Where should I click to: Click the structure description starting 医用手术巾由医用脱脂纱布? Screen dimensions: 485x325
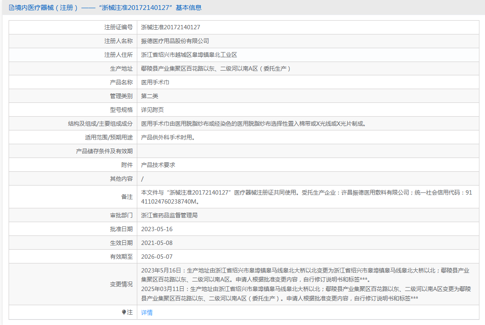253,124
